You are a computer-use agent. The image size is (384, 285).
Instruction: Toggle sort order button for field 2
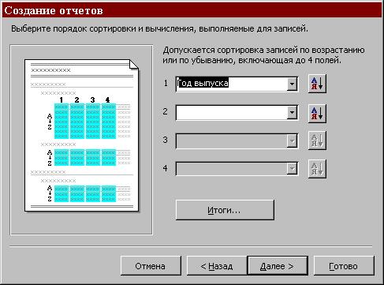[317, 114]
